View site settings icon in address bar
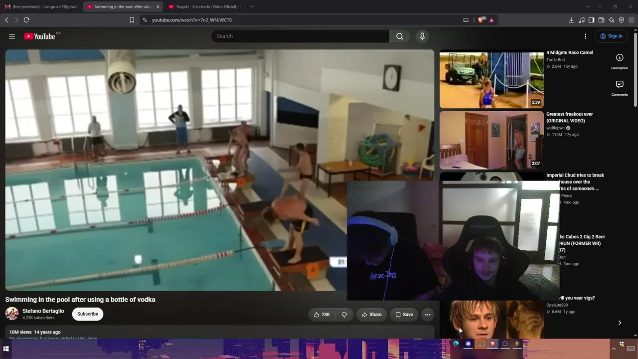The width and height of the screenshot is (638, 359). click(x=145, y=20)
